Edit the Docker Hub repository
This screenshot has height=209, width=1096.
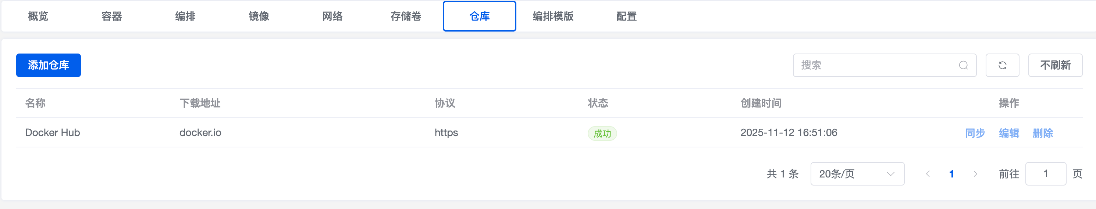coord(1009,133)
